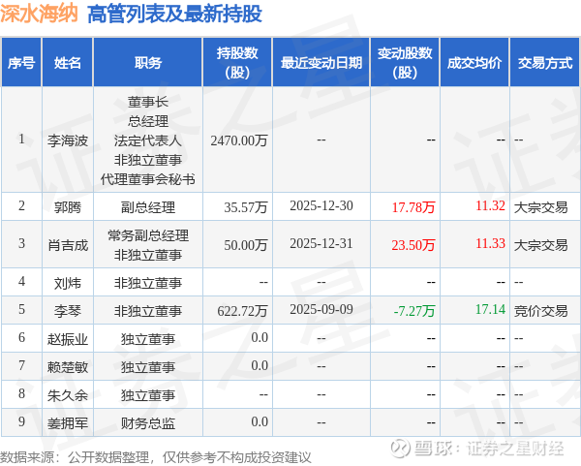Click the -7.27万 change value
The width and height of the screenshot is (581, 466).
(414, 311)
